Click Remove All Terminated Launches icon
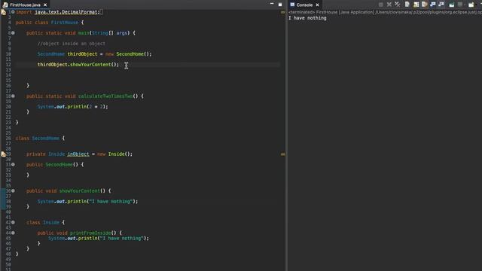The height and width of the screenshot is (271, 482). [x=398, y=5]
